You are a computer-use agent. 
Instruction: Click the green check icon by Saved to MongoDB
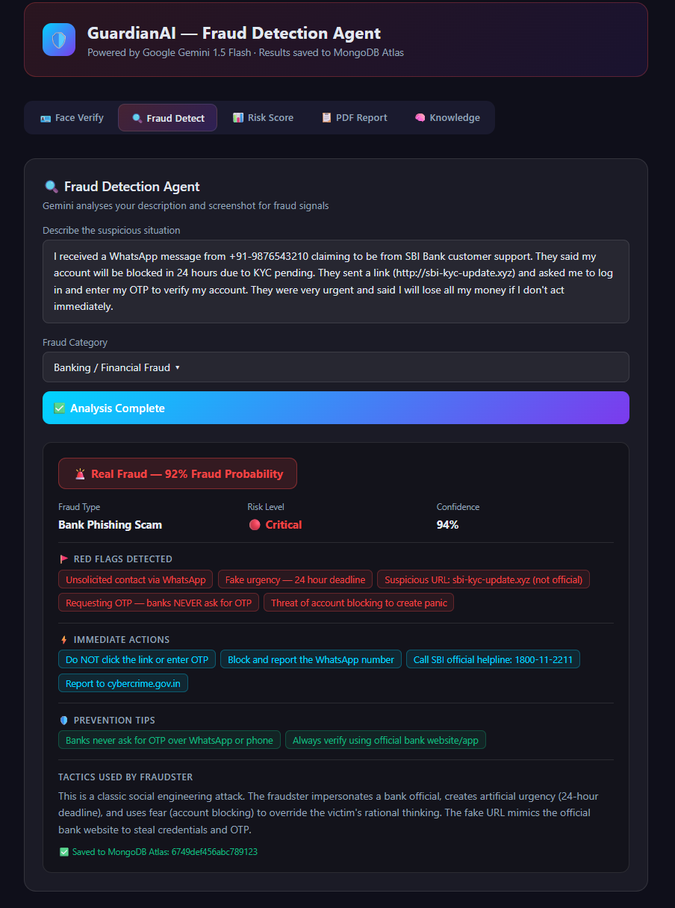(x=63, y=851)
